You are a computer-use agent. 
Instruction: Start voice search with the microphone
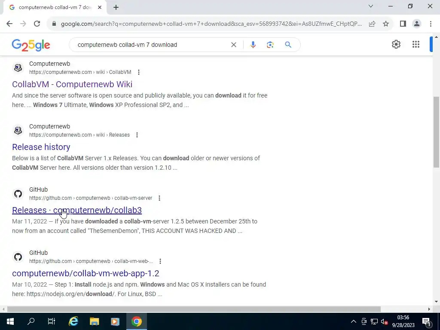tap(253, 45)
